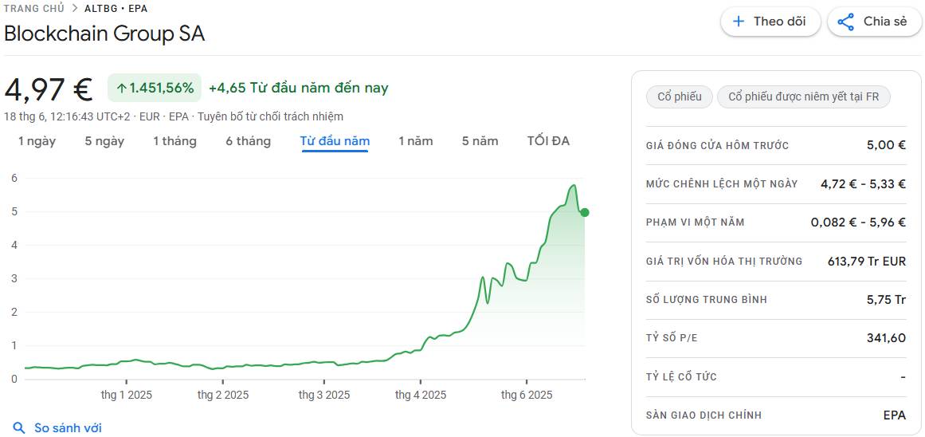The width and height of the screenshot is (925, 437).
Task: Click the magnifier icon beside So sánh với
Action: [x=19, y=428]
